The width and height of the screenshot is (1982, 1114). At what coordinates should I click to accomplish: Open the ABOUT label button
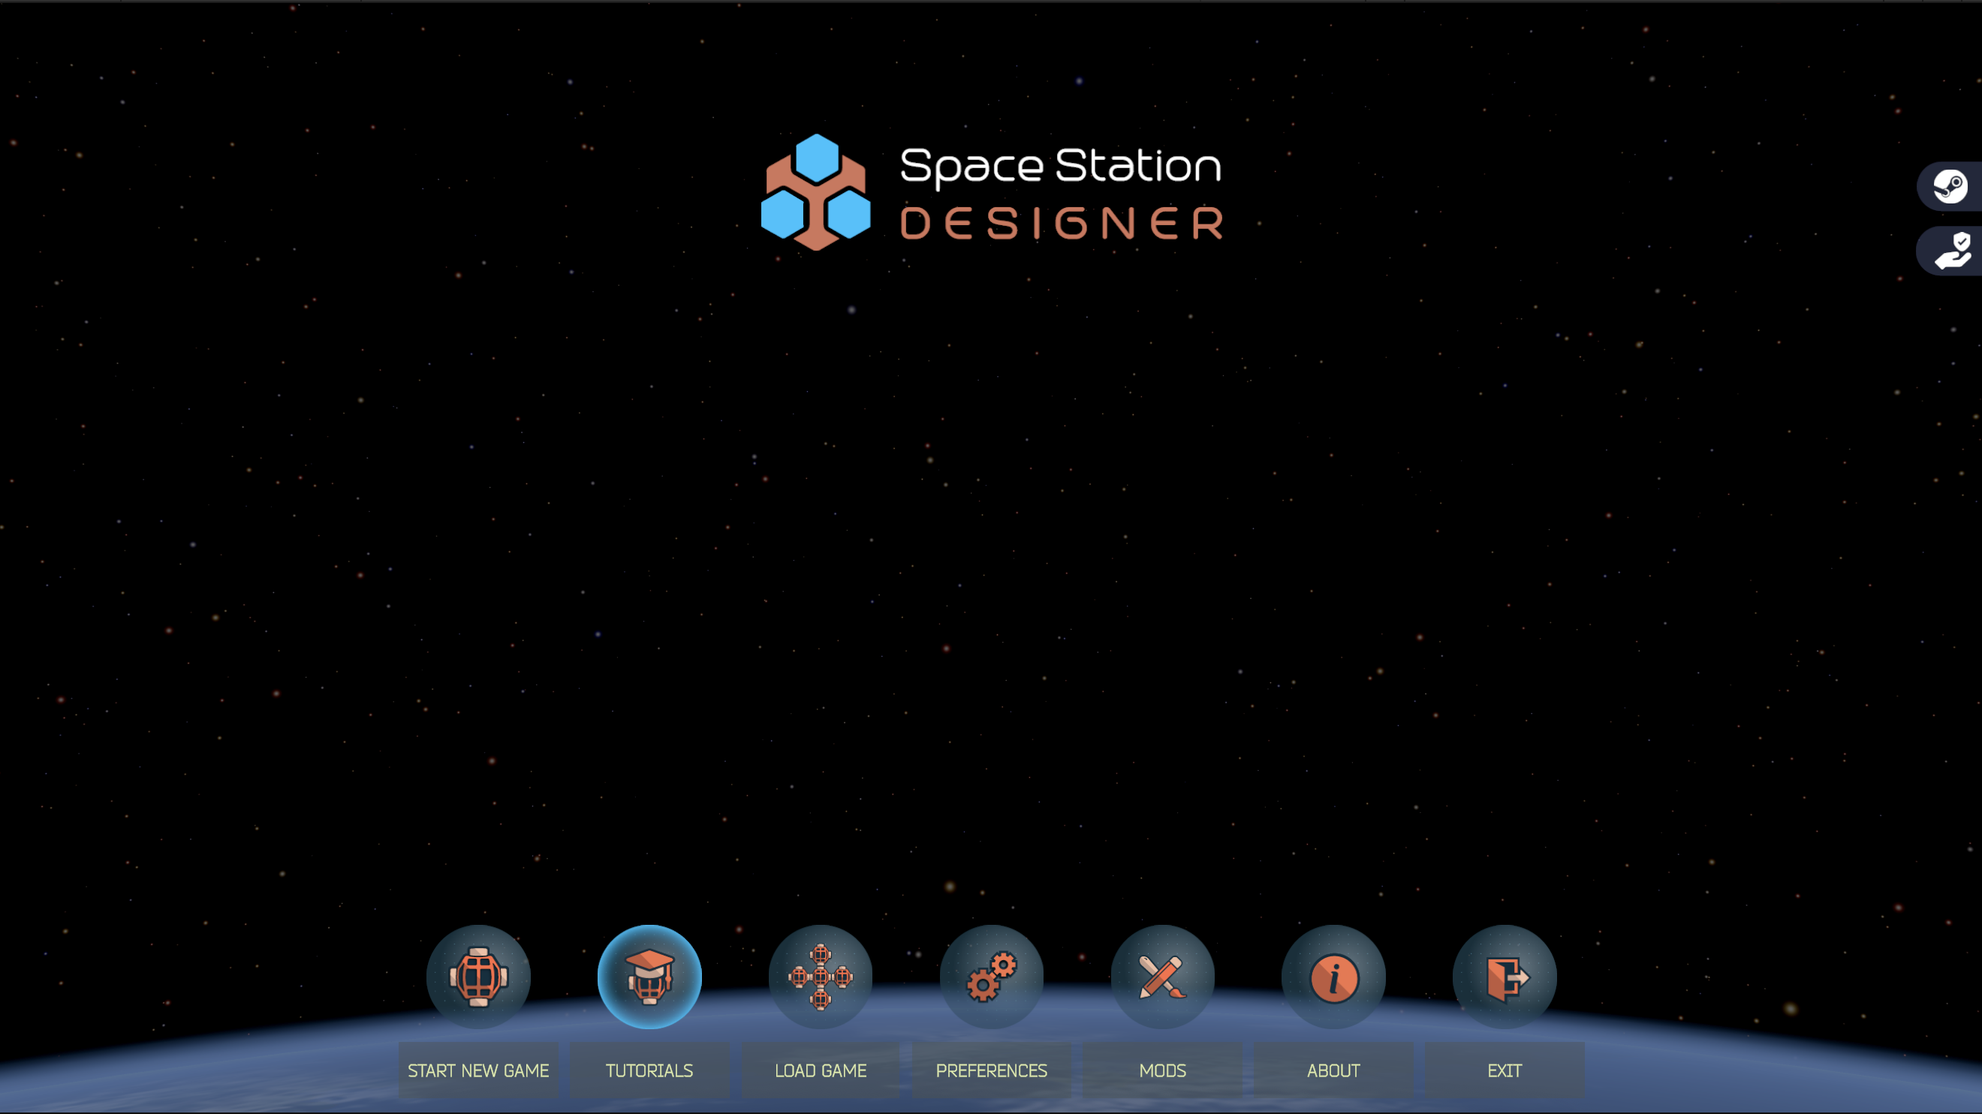click(x=1333, y=1070)
